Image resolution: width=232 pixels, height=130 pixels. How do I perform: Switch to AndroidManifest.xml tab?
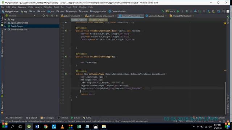coord(182,16)
